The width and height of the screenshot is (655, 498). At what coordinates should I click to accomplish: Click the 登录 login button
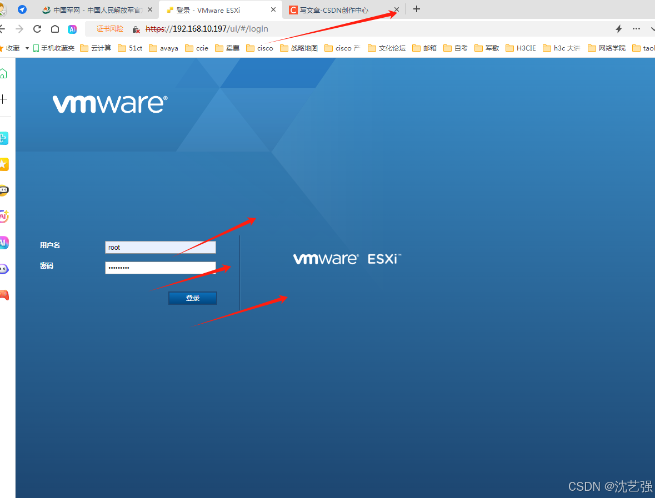coord(193,298)
